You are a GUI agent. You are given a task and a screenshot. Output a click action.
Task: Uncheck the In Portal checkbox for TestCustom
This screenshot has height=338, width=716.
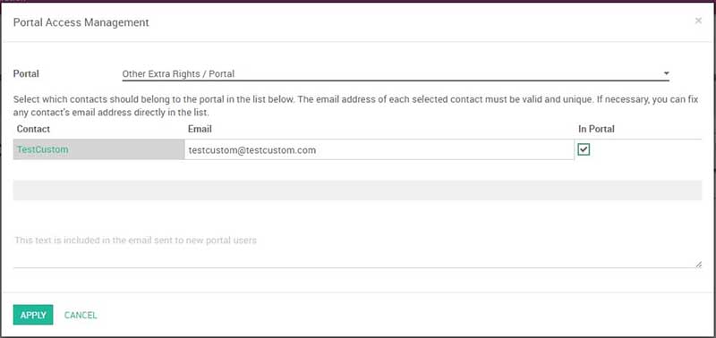point(584,149)
